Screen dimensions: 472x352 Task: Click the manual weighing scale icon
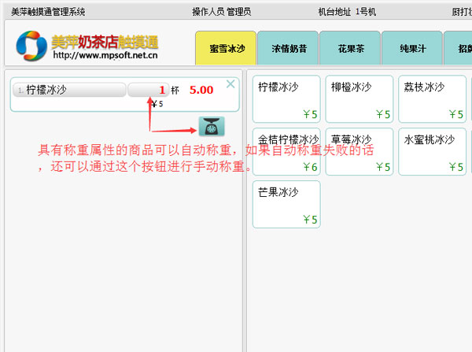(x=211, y=127)
